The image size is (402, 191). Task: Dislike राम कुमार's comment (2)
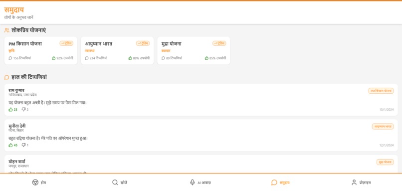coord(25,110)
